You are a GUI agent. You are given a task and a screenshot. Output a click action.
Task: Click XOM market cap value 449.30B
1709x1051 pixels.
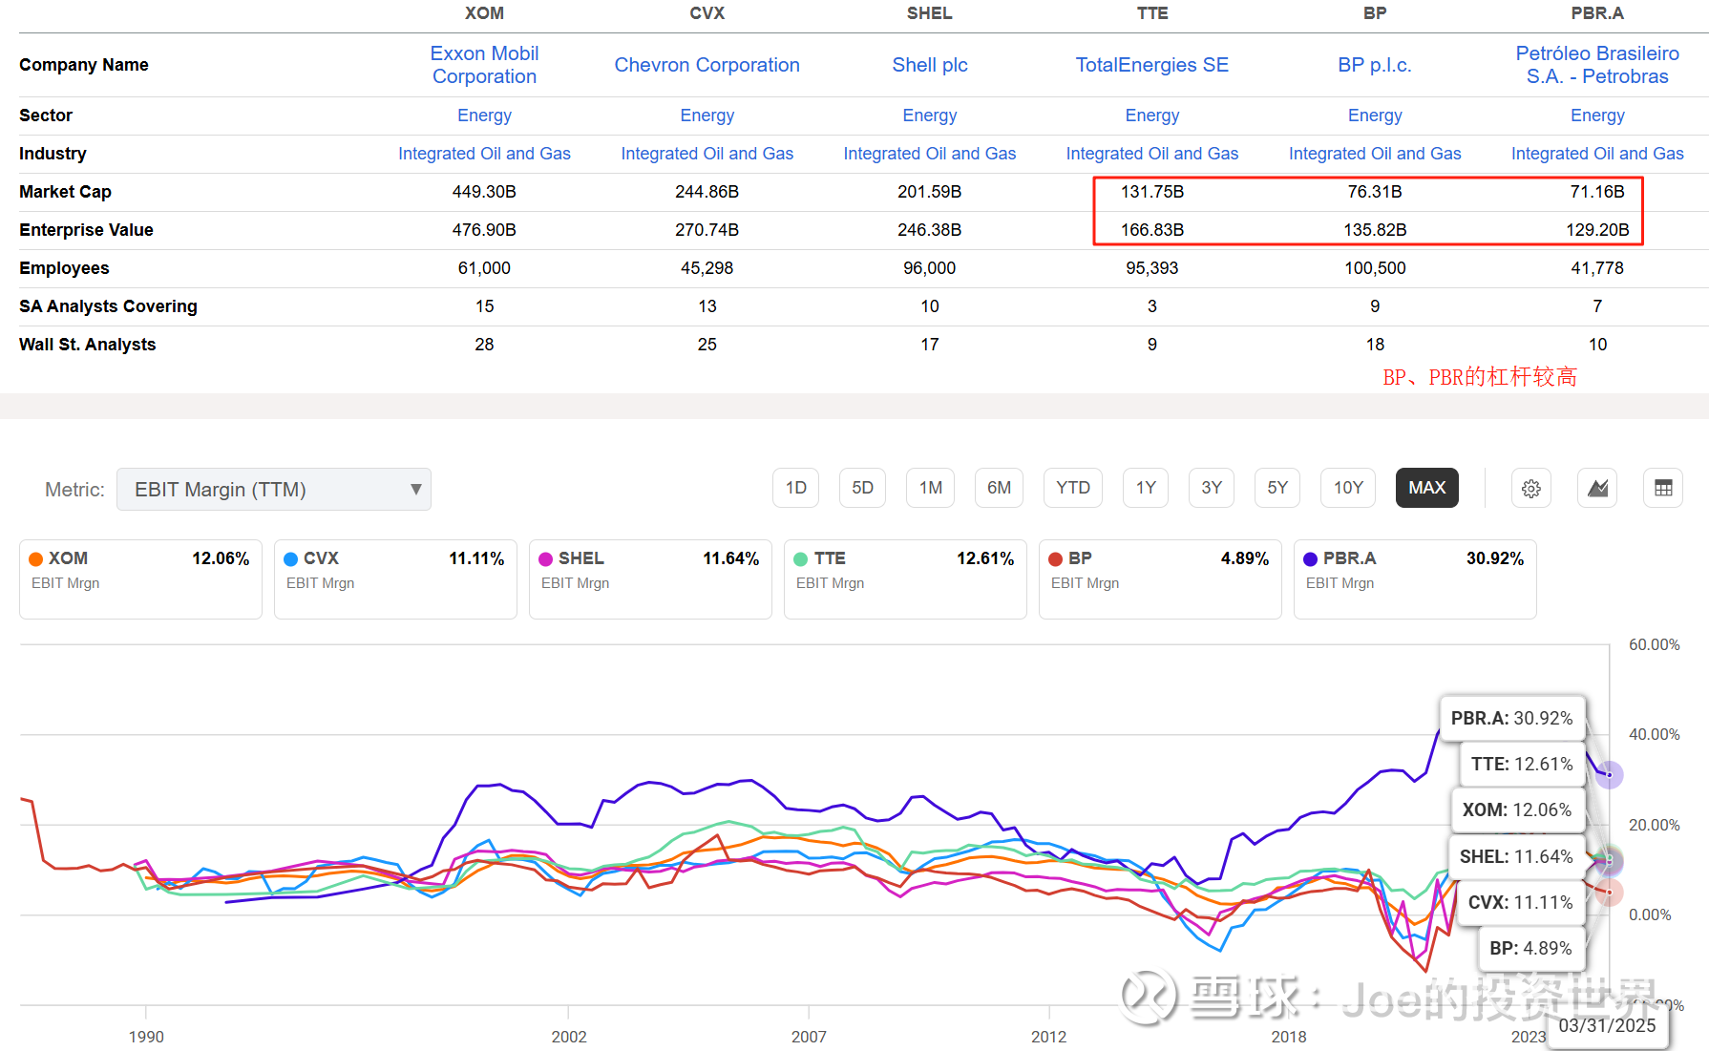(484, 192)
